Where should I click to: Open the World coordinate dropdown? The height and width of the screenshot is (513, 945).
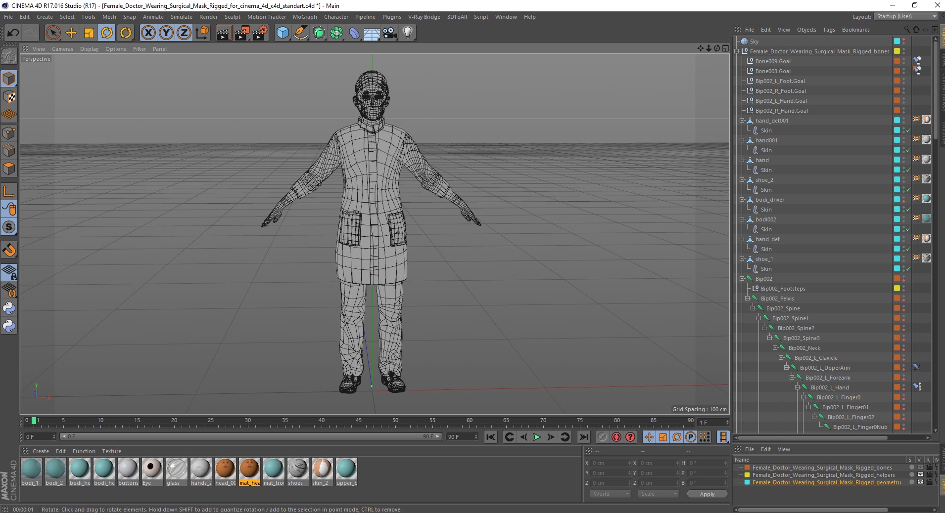click(611, 494)
